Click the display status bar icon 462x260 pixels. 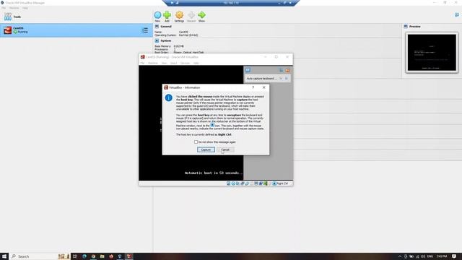tap(256, 183)
